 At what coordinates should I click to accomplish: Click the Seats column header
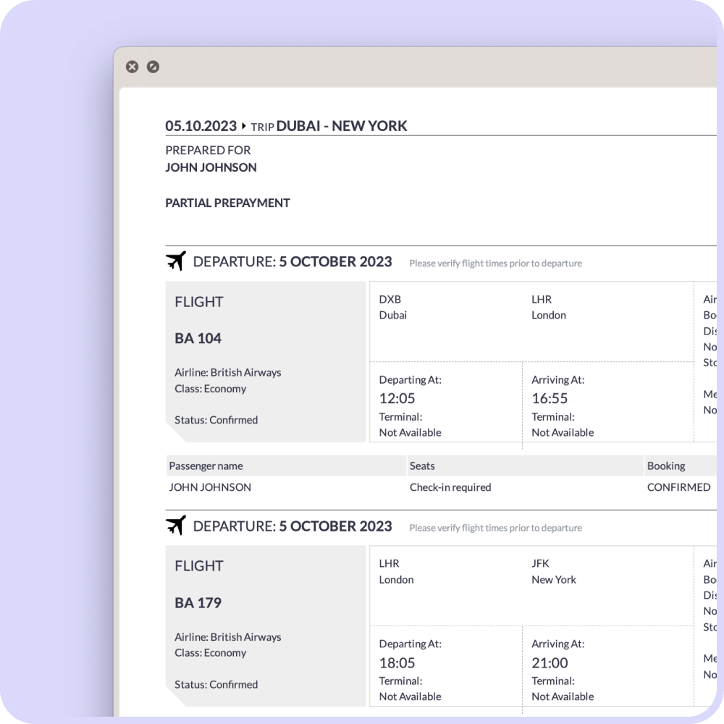[422, 466]
